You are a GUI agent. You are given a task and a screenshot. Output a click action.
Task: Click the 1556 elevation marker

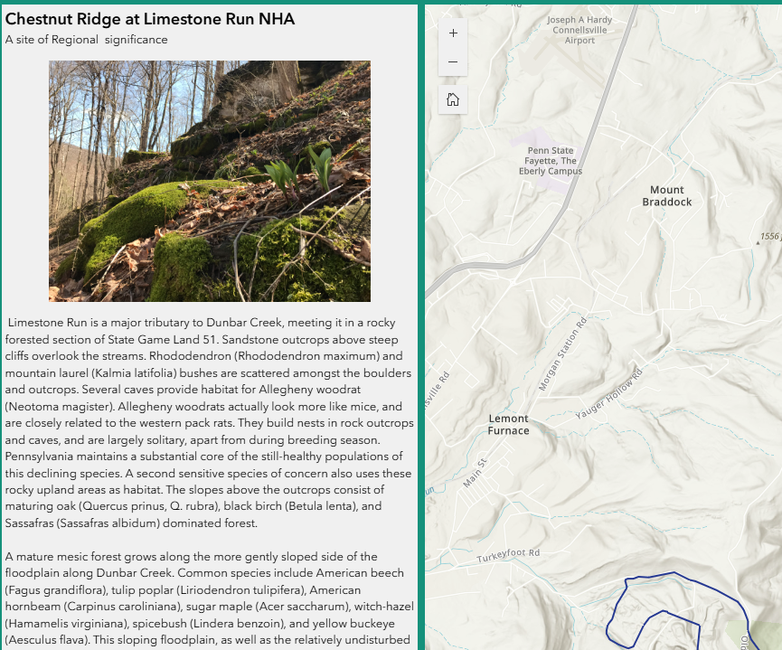[x=768, y=237]
